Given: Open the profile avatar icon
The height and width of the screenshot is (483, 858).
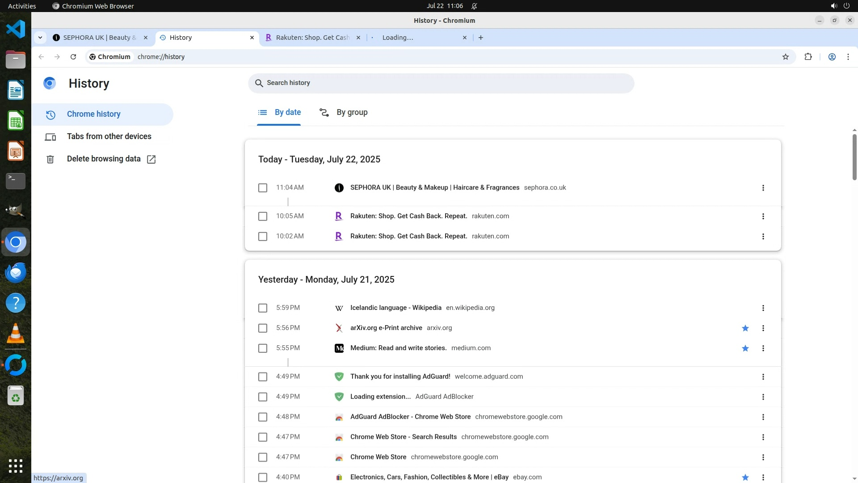Looking at the screenshot, I should pyautogui.click(x=832, y=57).
